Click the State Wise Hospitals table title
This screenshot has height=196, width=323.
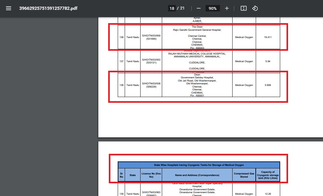point(199,165)
